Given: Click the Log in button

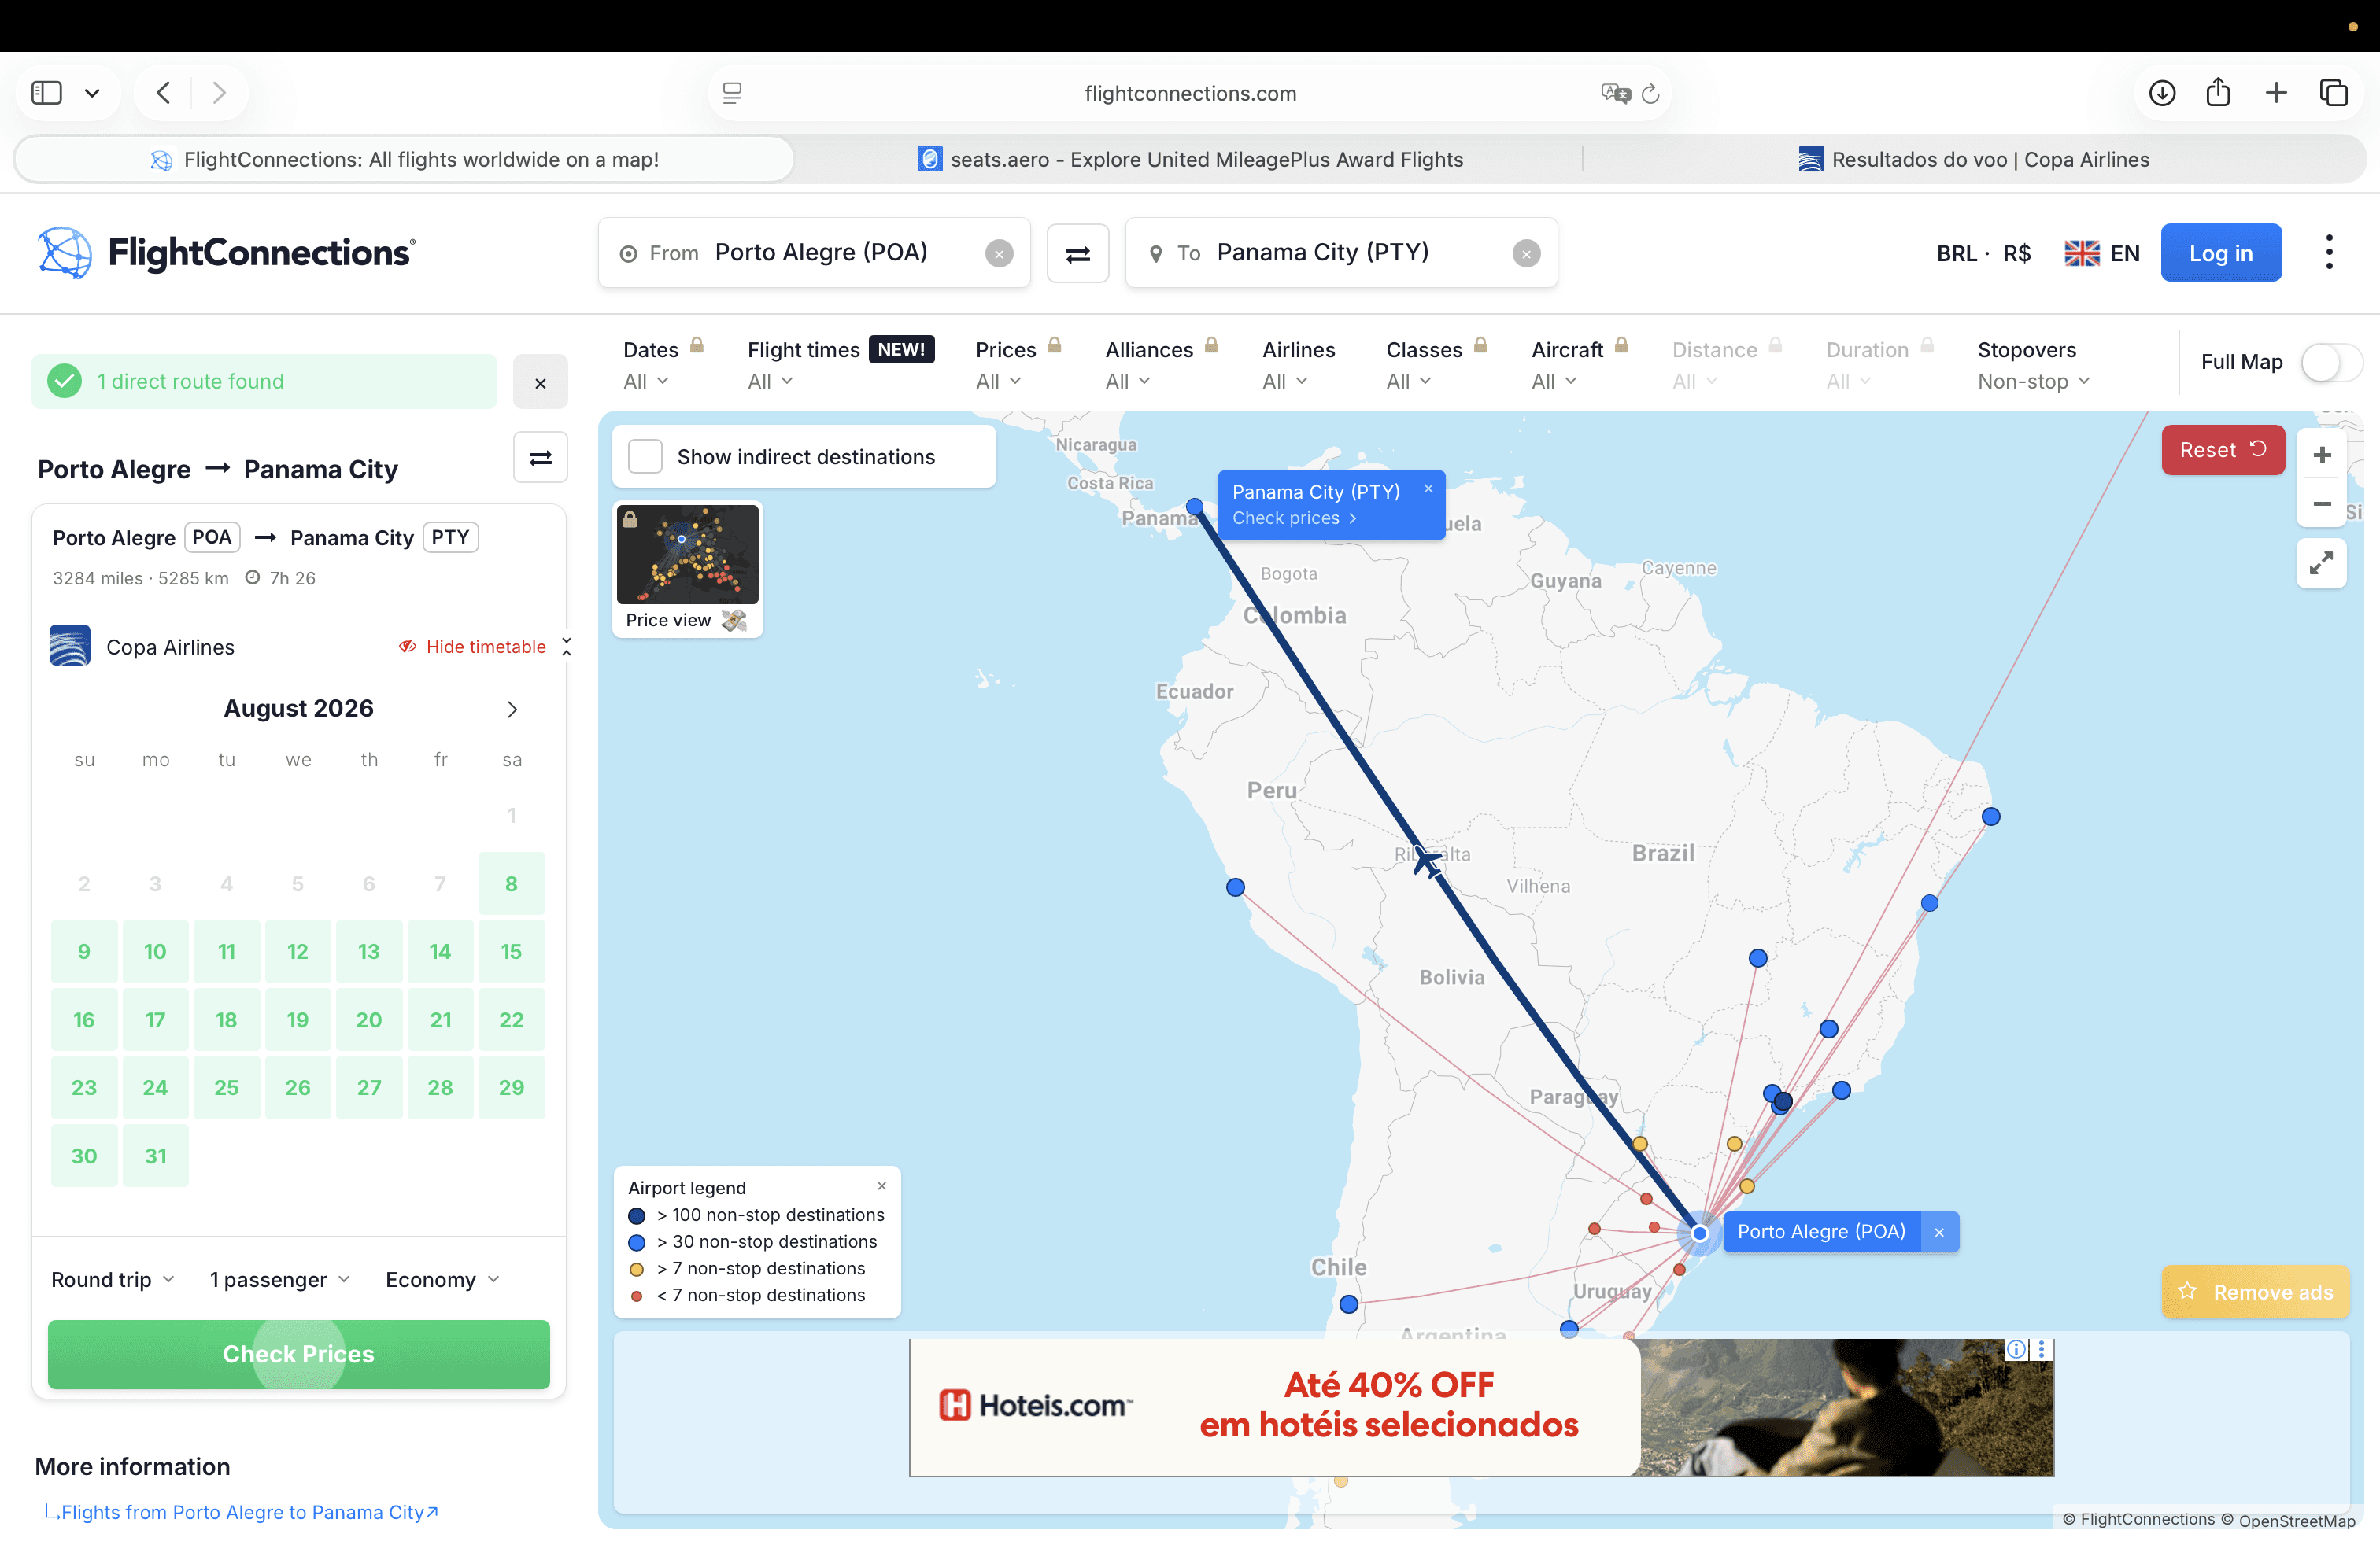Looking at the screenshot, I should coord(2220,253).
